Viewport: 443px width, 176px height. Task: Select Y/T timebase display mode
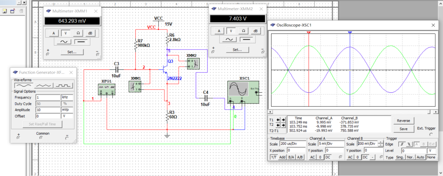(274, 157)
